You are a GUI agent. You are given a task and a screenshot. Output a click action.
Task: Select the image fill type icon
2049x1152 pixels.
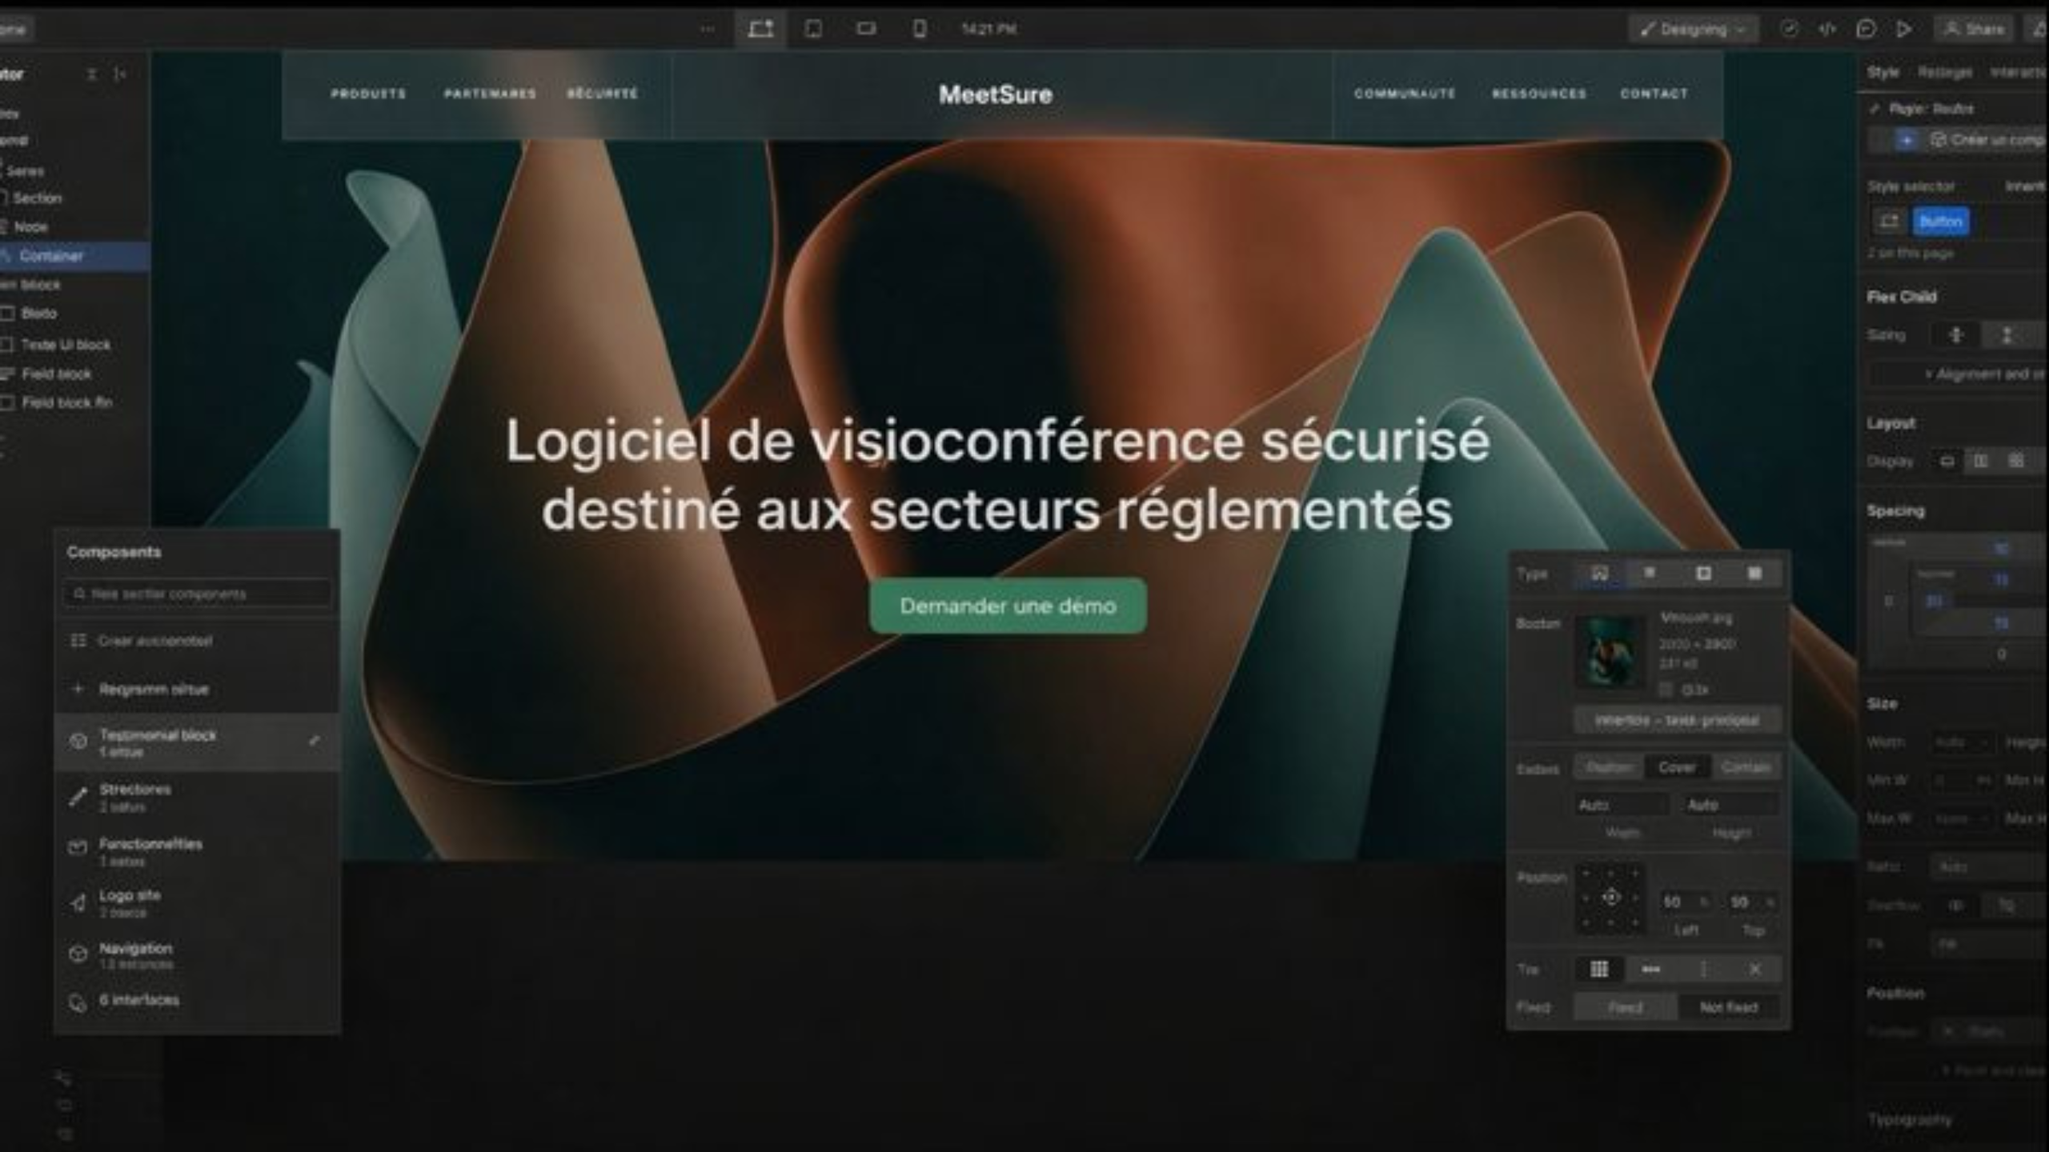pyautogui.click(x=1601, y=574)
